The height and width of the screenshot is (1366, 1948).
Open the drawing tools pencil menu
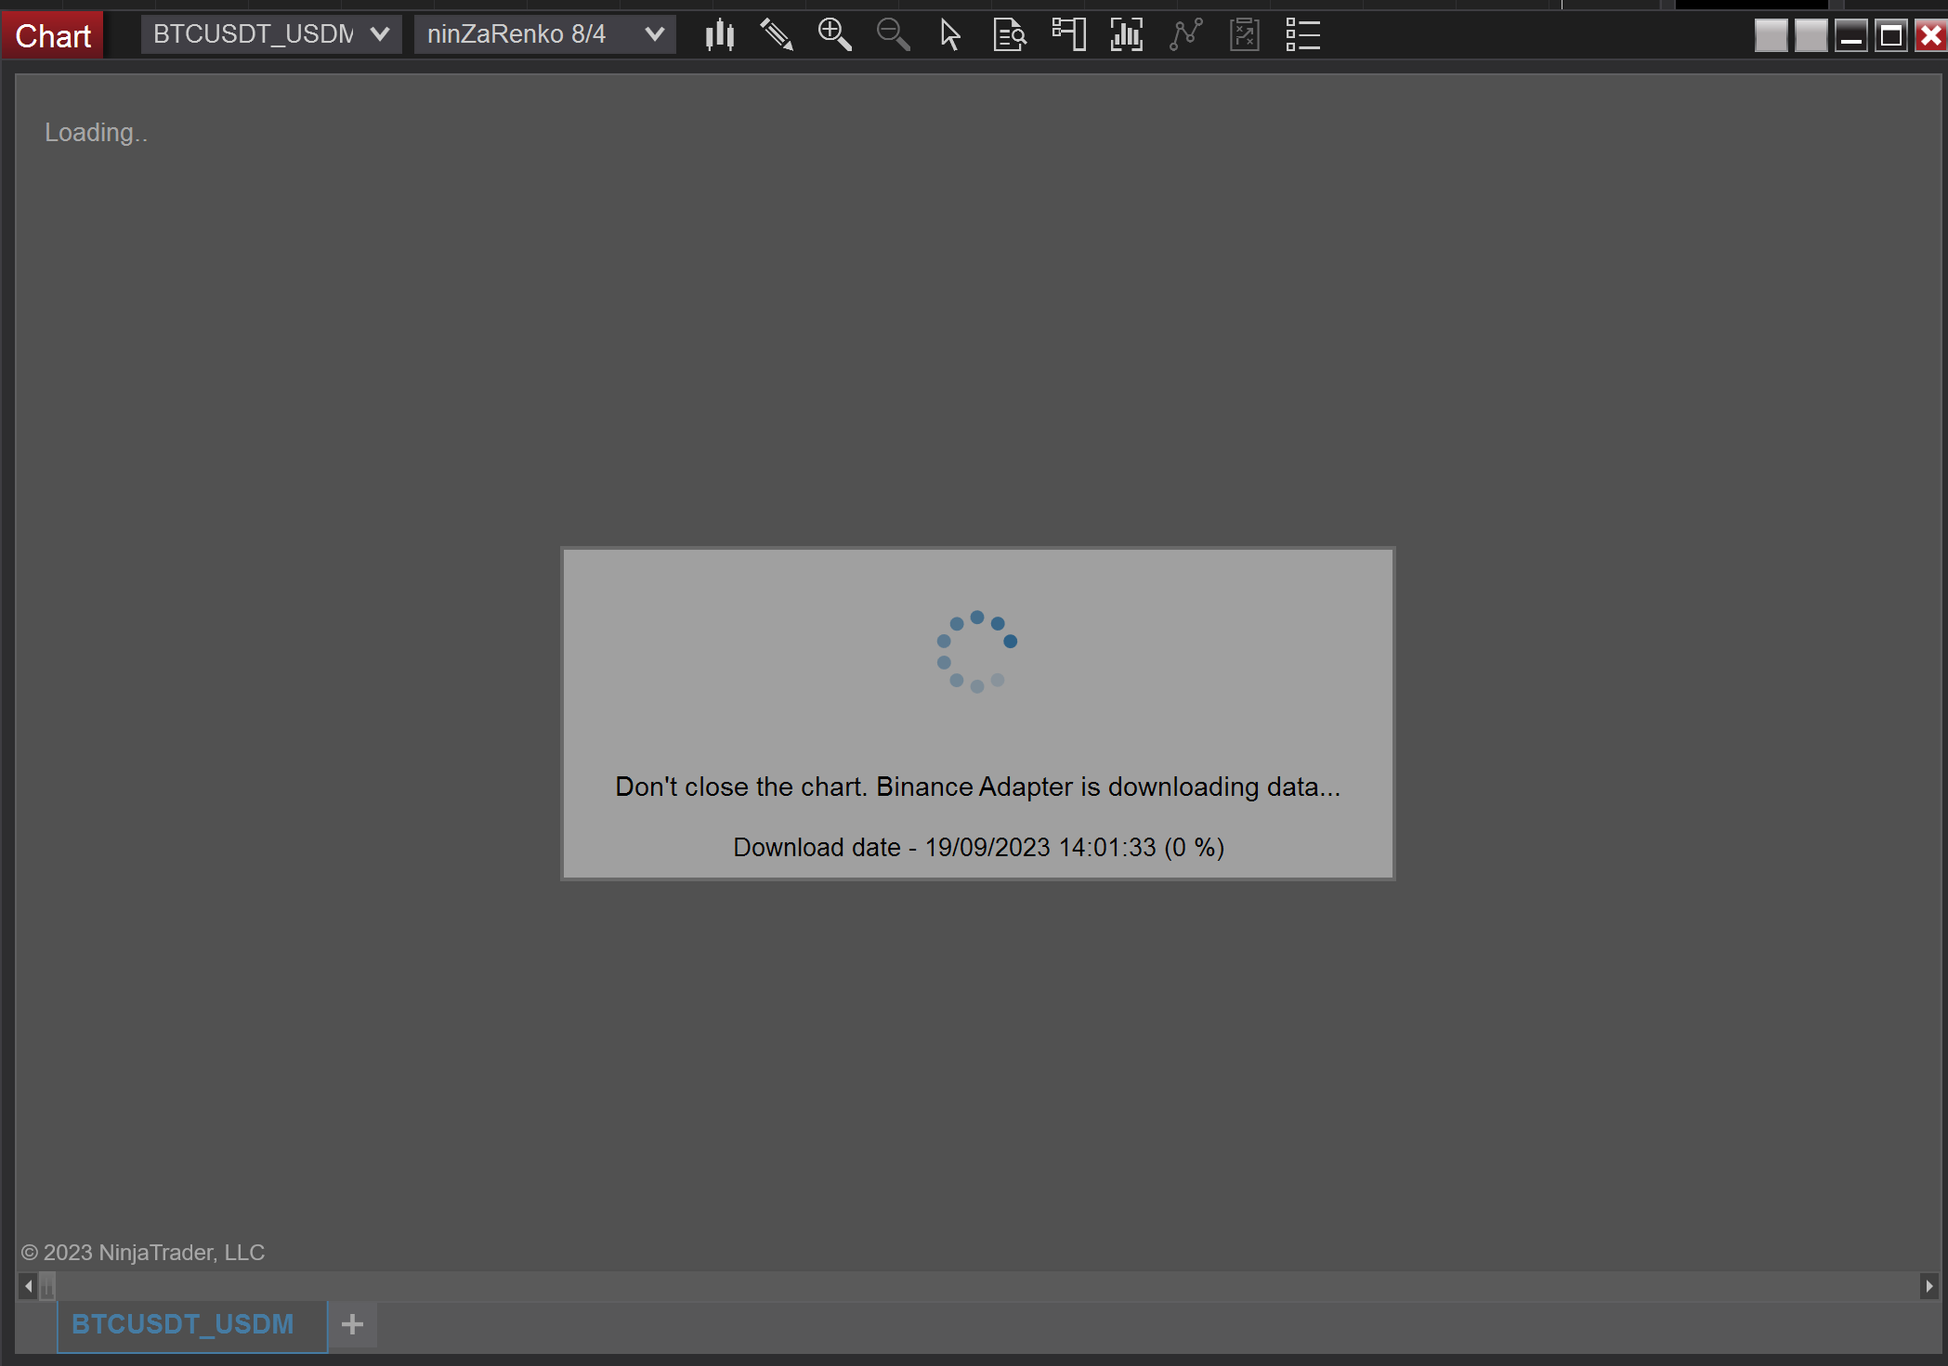[x=777, y=34]
